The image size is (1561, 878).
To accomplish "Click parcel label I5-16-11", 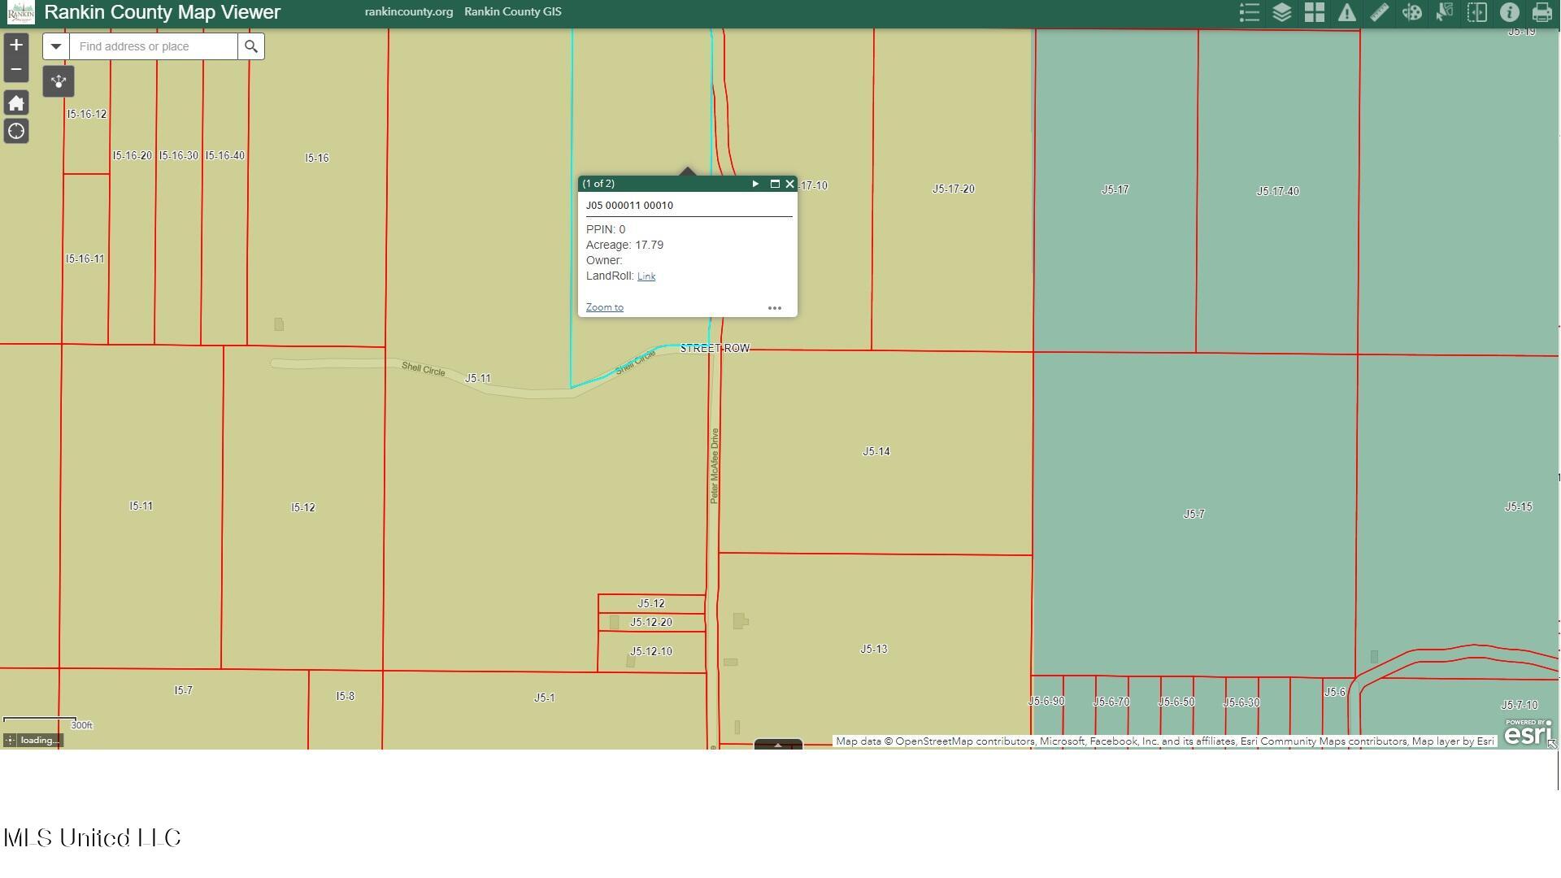I will pos(85,259).
